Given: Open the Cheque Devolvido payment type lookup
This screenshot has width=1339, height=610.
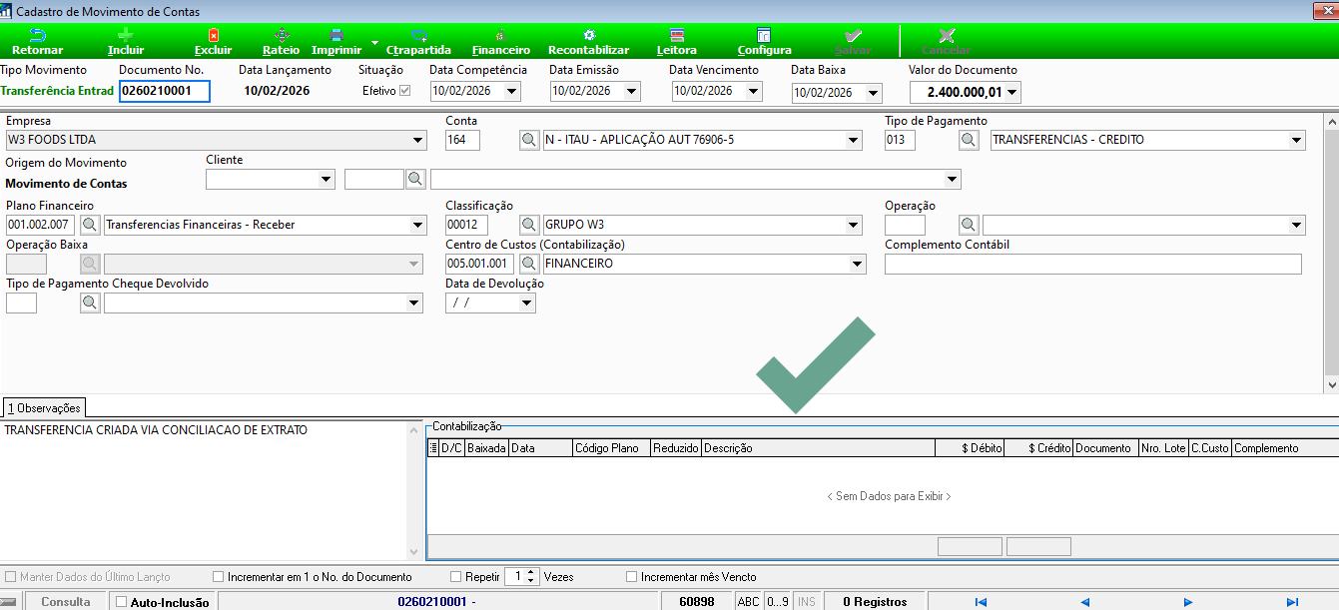Looking at the screenshot, I should pyautogui.click(x=90, y=303).
